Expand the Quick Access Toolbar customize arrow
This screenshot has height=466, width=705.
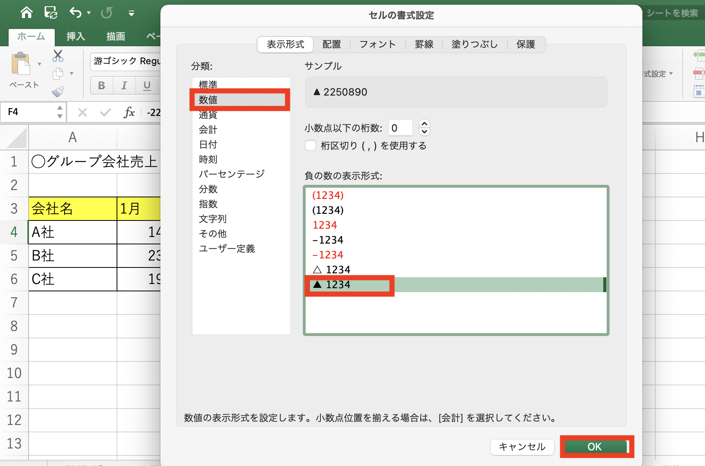pos(131,14)
